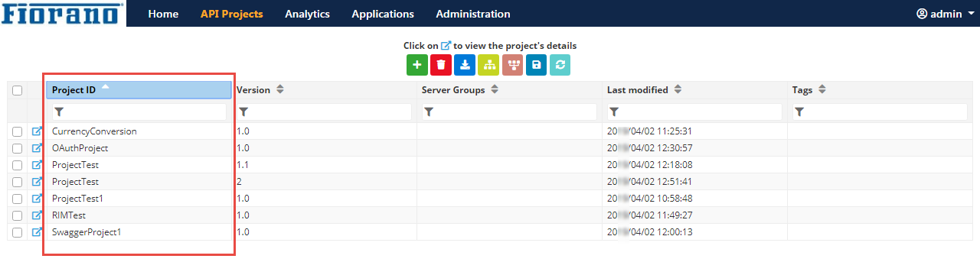The width and height of the screenshot is (980, 275).
Task: Open details for CurrencyConversion project
Action: [37, 131]
